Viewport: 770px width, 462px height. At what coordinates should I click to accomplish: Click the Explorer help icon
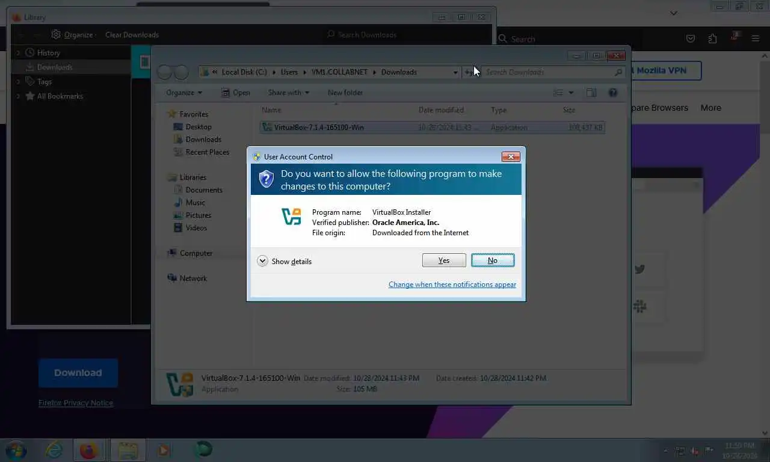click(x=613, y=93)
